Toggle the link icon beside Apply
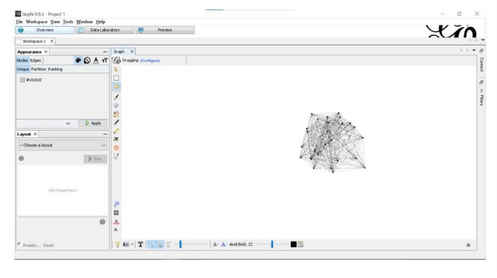Screen dimensions: 497x278 tap(68, 124)
